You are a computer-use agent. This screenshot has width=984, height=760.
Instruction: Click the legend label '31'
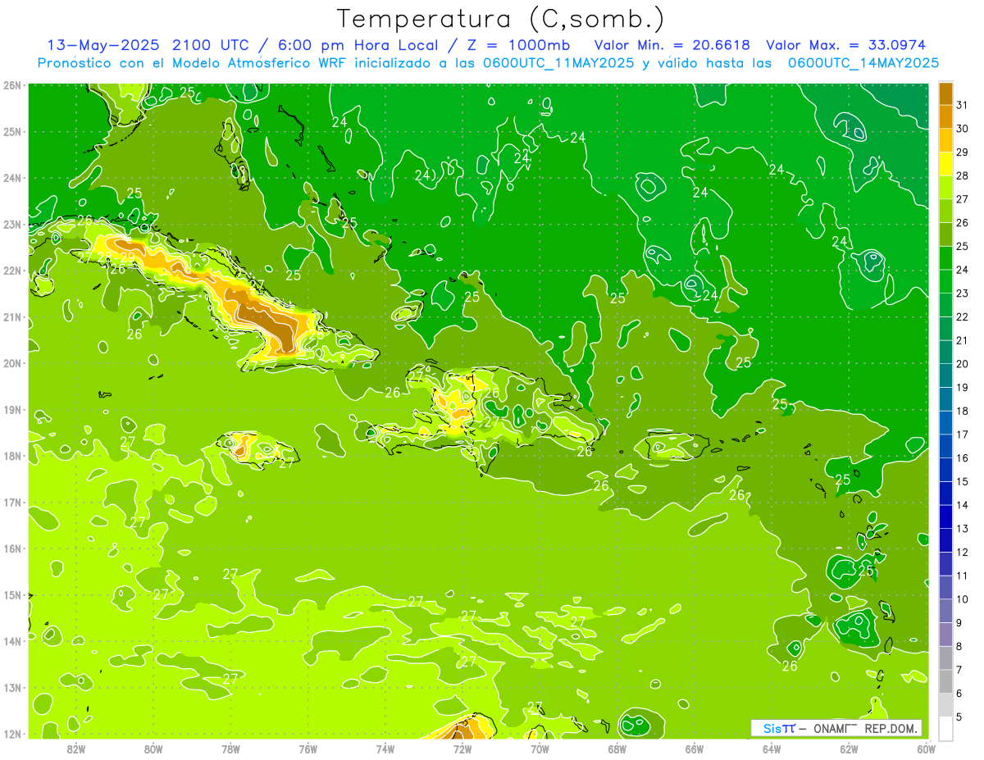point(962,105)
